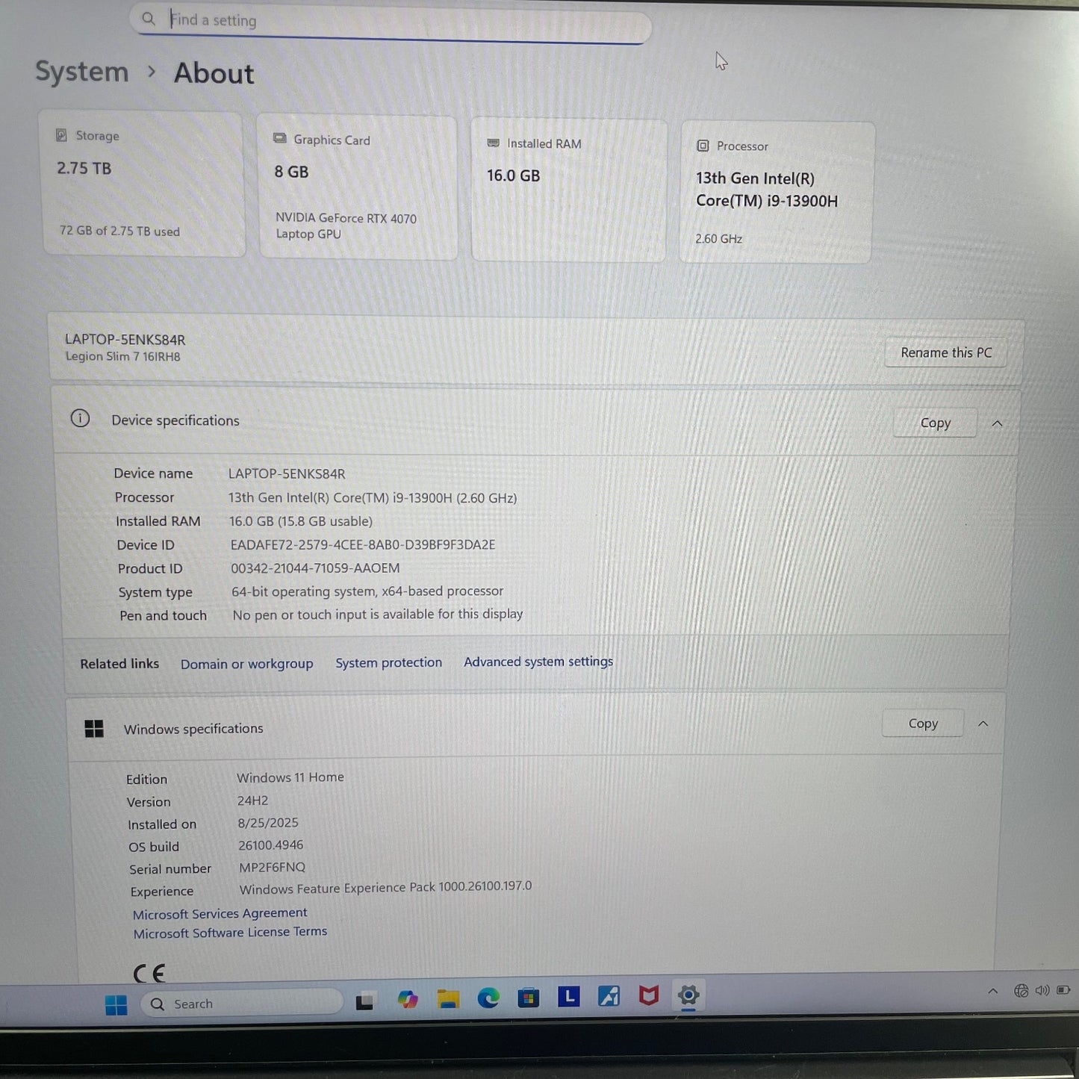The width and height of the screenshot is (1079, 1079).
Task: Click the search magnifier icon in settings
Action: click(x=149, y=19)
